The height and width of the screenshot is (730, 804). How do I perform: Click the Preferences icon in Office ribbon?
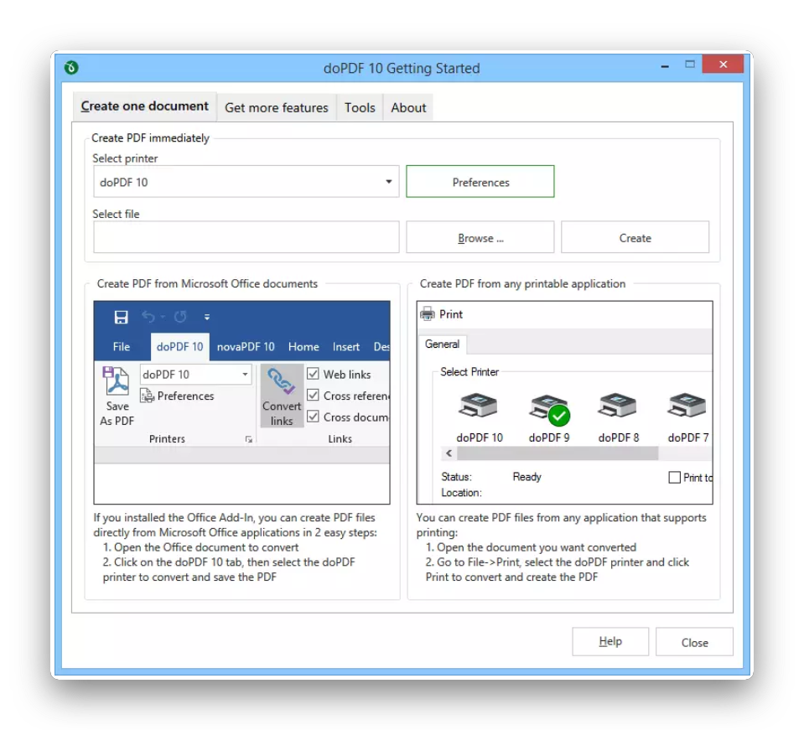(x=148, y=396)
